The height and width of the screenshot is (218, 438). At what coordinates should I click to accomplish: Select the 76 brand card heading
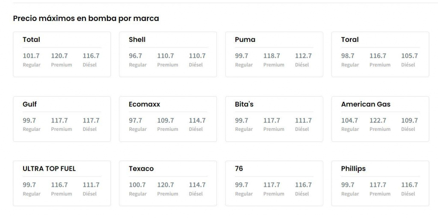tap(239, 169)
